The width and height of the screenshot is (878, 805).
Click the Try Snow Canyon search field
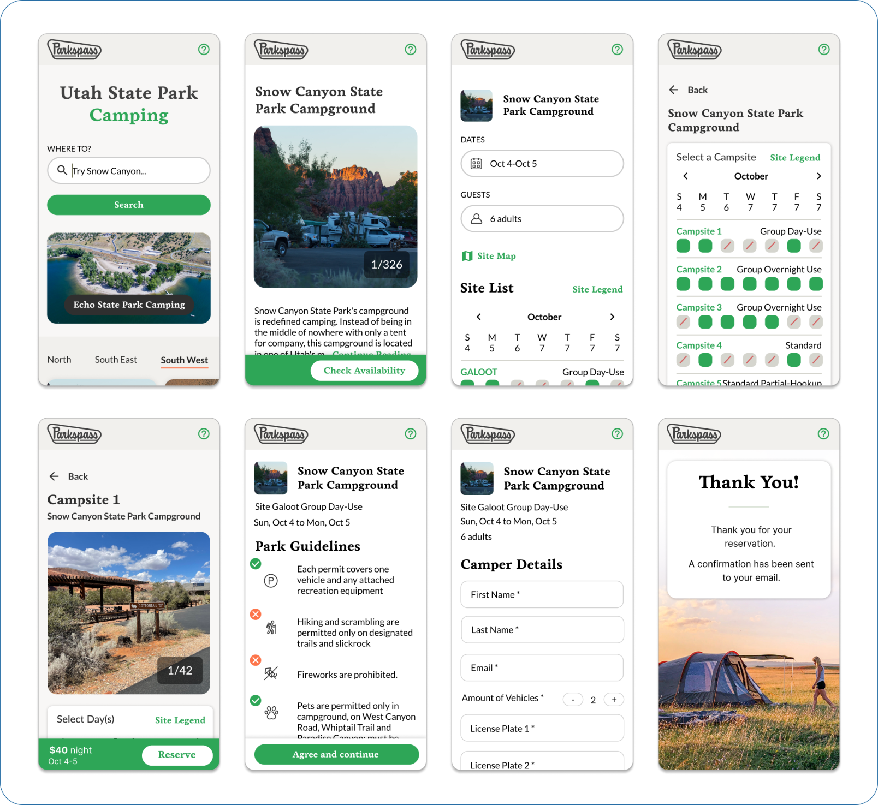(129, 170)
